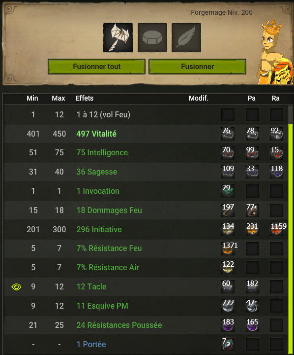Choose the Pa Esquive PM rune 42
294x355 pixels.
252,306
